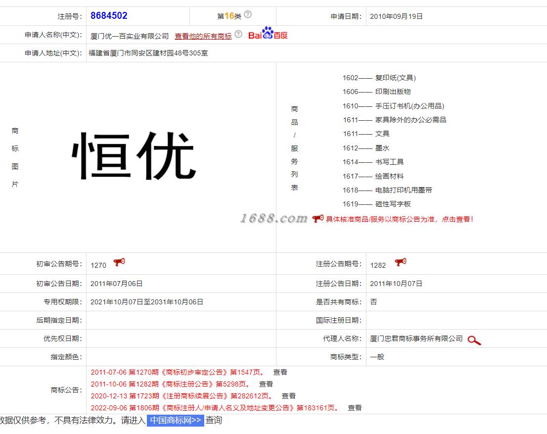Click announcement 2022-09-06 第1806期 名义及地址变更公告
Viewport: 547px width, 434px height.
point(215,408)
